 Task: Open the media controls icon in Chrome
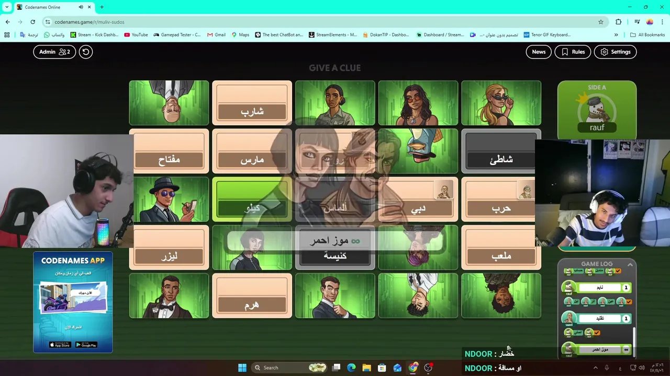click(637, 22)
